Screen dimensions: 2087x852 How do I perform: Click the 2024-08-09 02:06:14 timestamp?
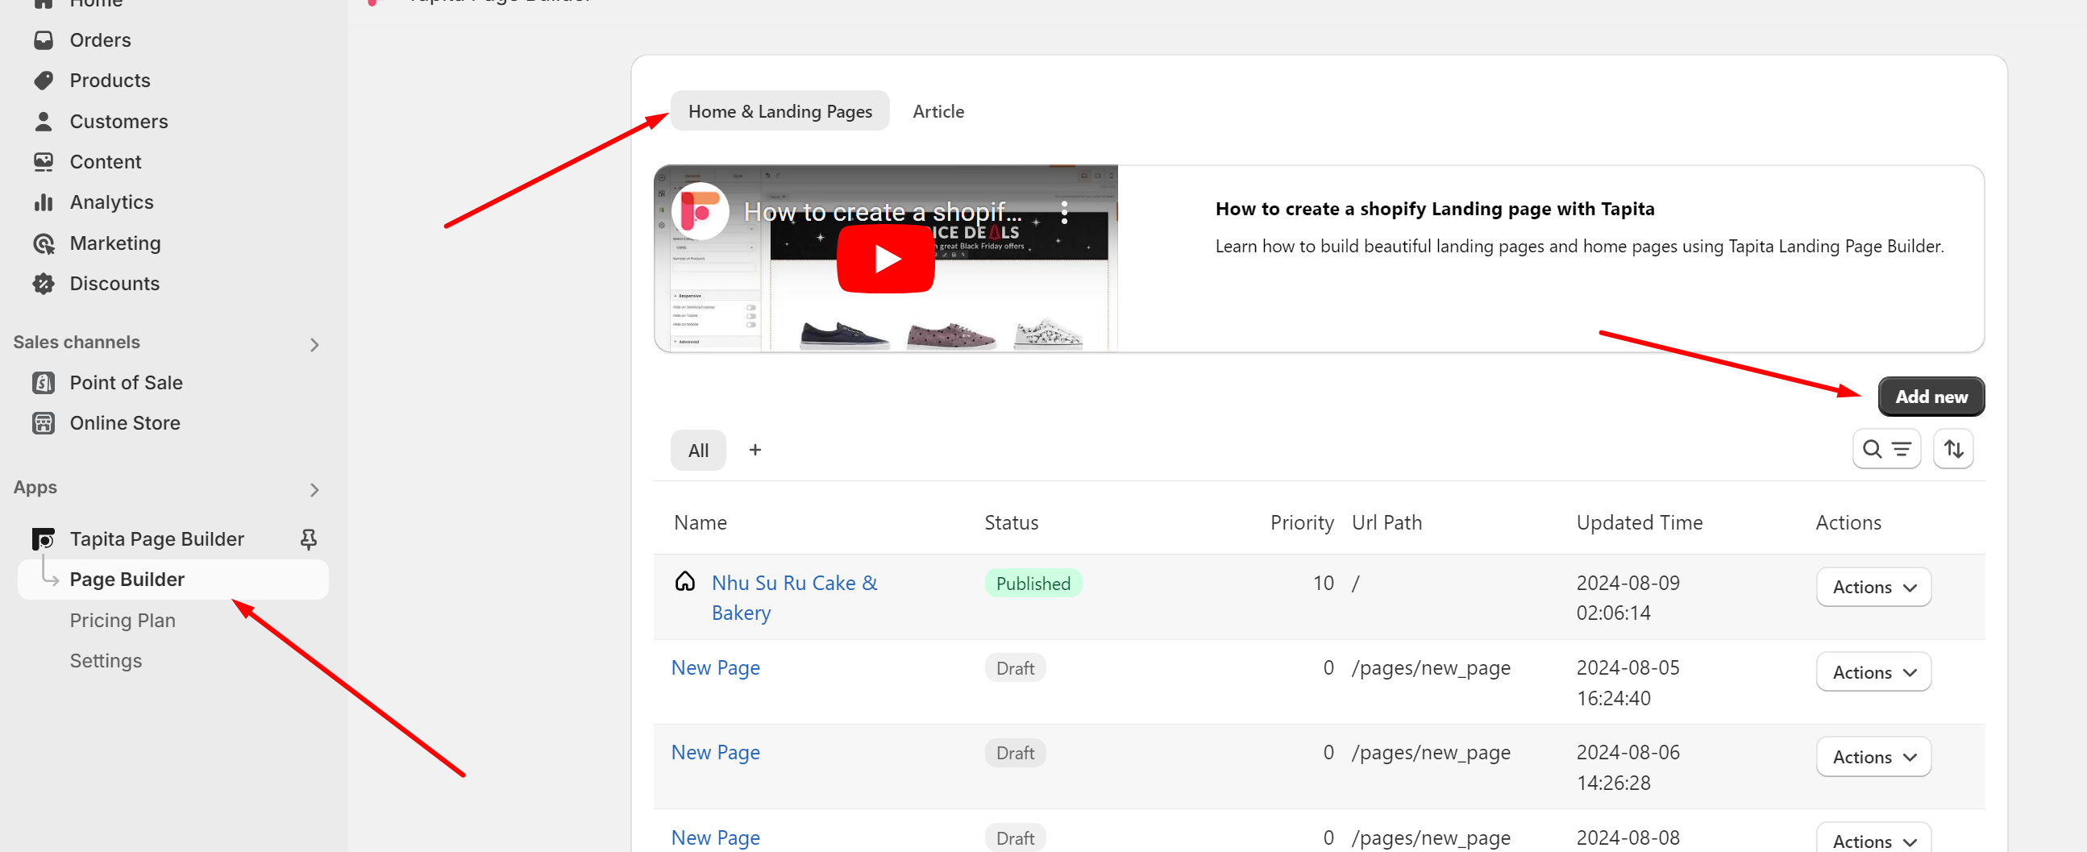[x=1628, y=598]
